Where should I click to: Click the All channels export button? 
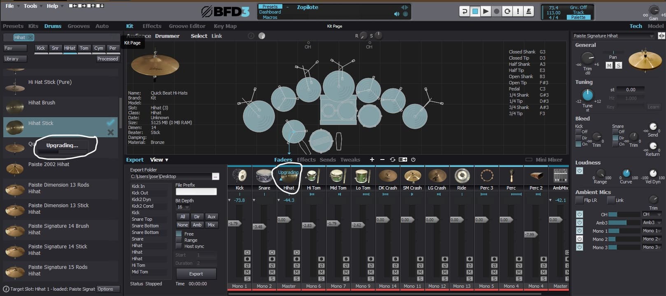click(183, 217)
